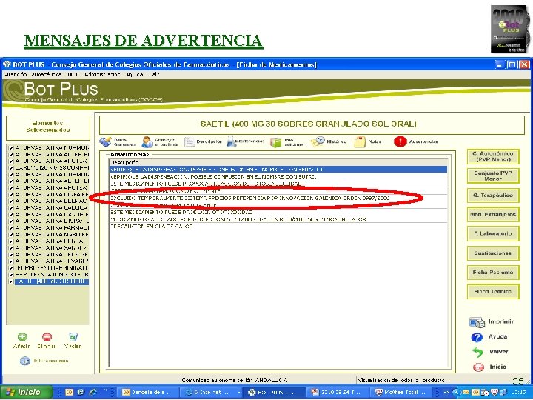Switch to the Bandeja de entrada taskbar window

tap(147, 392)
